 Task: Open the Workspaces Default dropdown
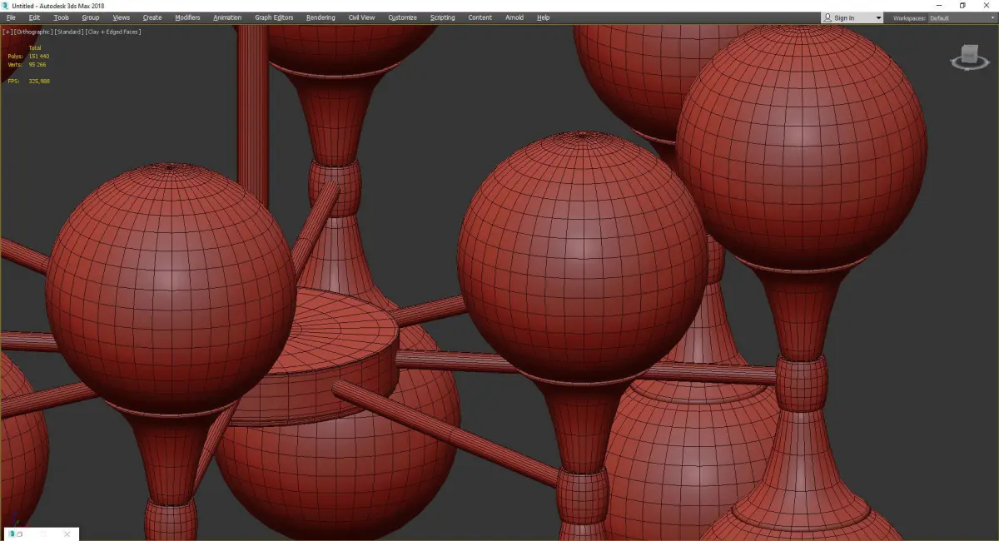[962, 17]
